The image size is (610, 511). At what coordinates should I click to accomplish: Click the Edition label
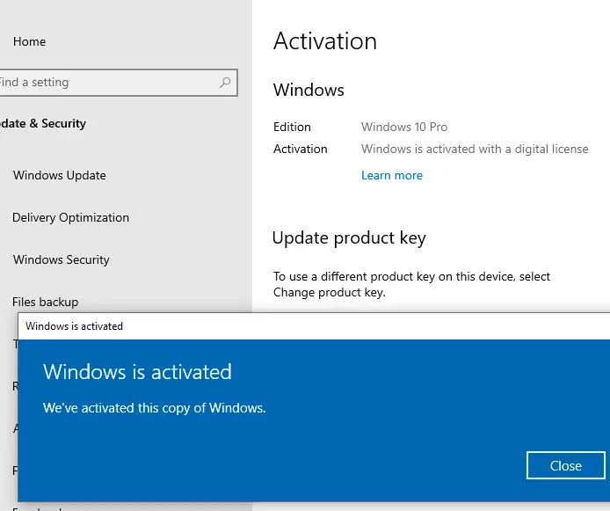point(292,127)
